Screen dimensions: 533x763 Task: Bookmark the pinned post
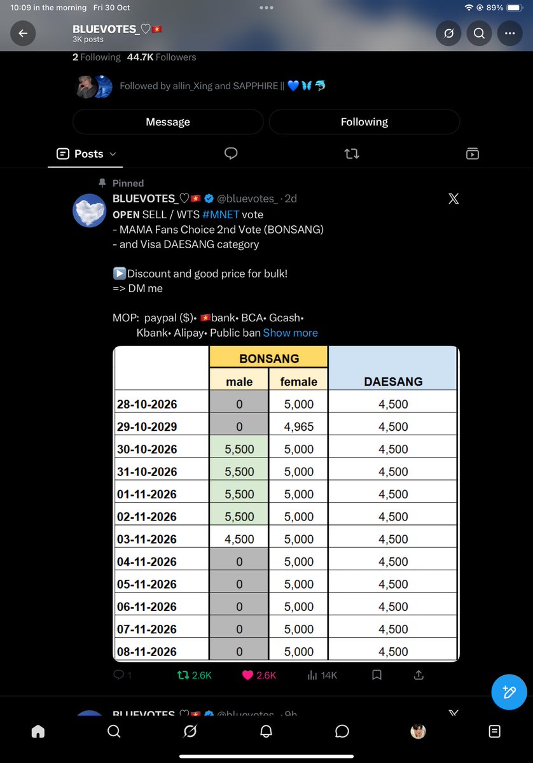377,675
